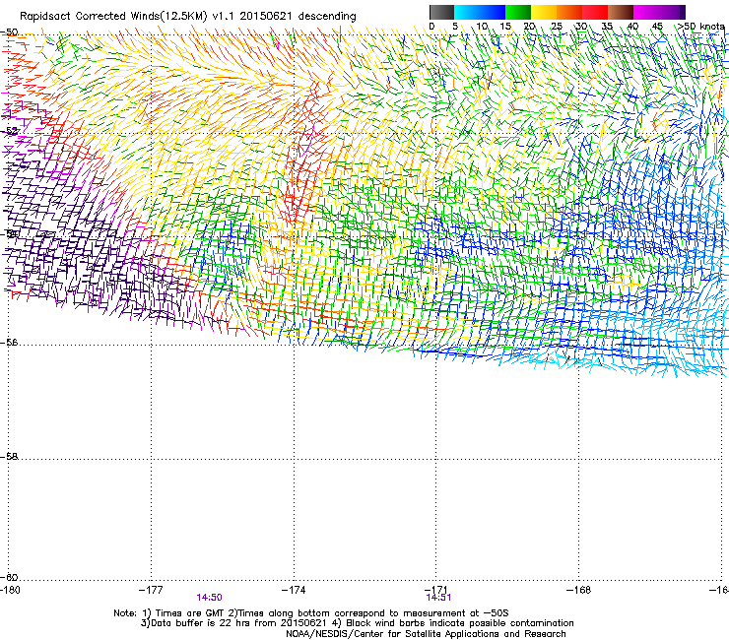Click the yellow 20-25 knots color segment
This screenshot has width=729, height=640.
click(544, 12)
